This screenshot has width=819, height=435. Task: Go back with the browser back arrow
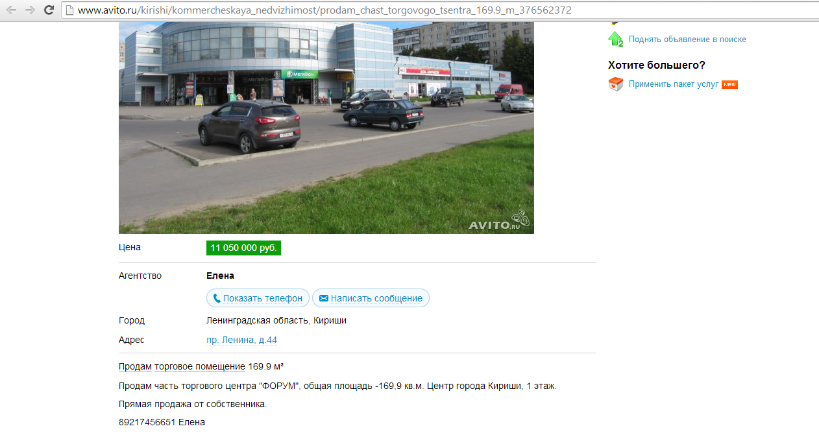12,10
